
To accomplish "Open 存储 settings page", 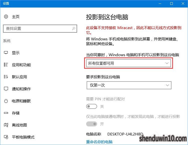I will pos(16,113).
